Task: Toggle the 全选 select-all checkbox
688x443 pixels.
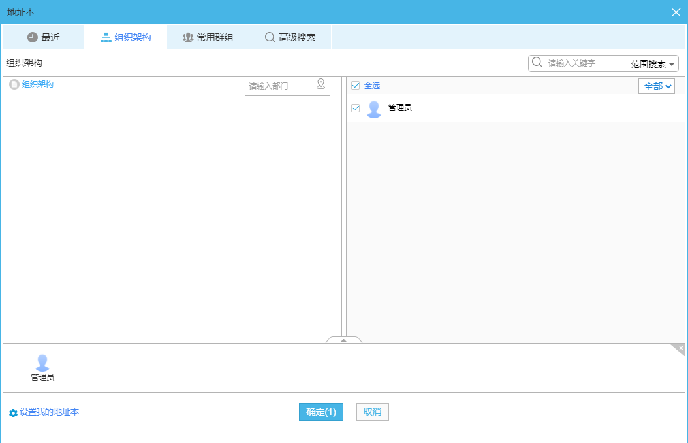Action: [x=355, y=85]
